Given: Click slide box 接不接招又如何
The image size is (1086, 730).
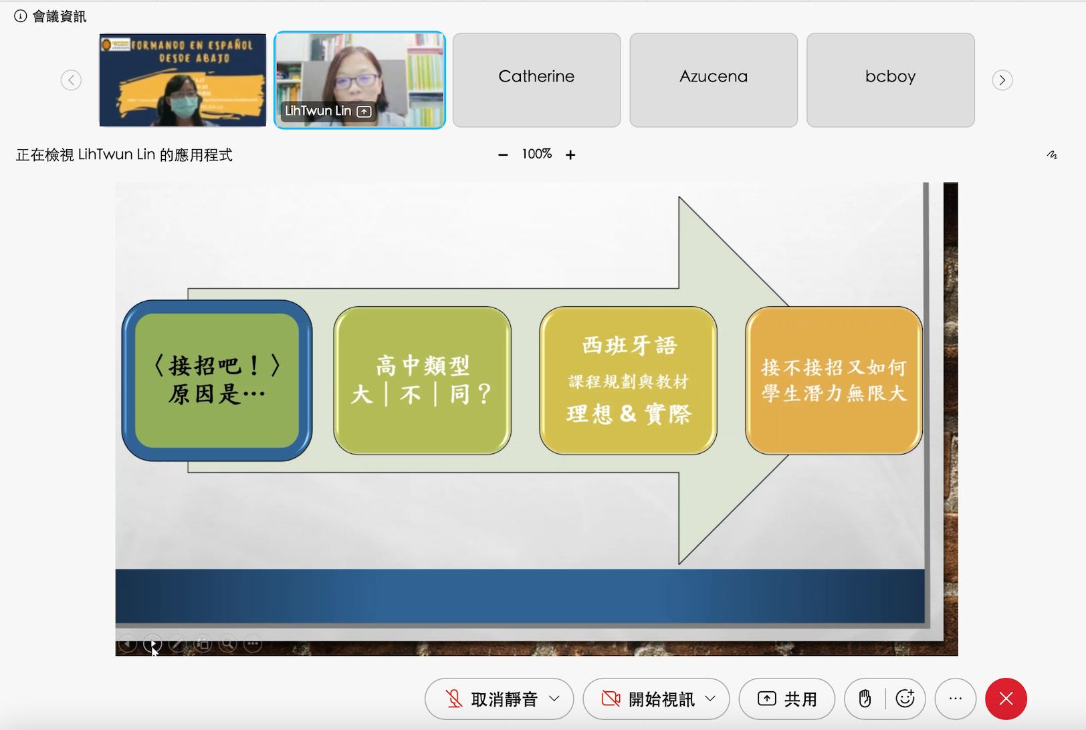Looking at the screenshot, I should coord(834,380).
